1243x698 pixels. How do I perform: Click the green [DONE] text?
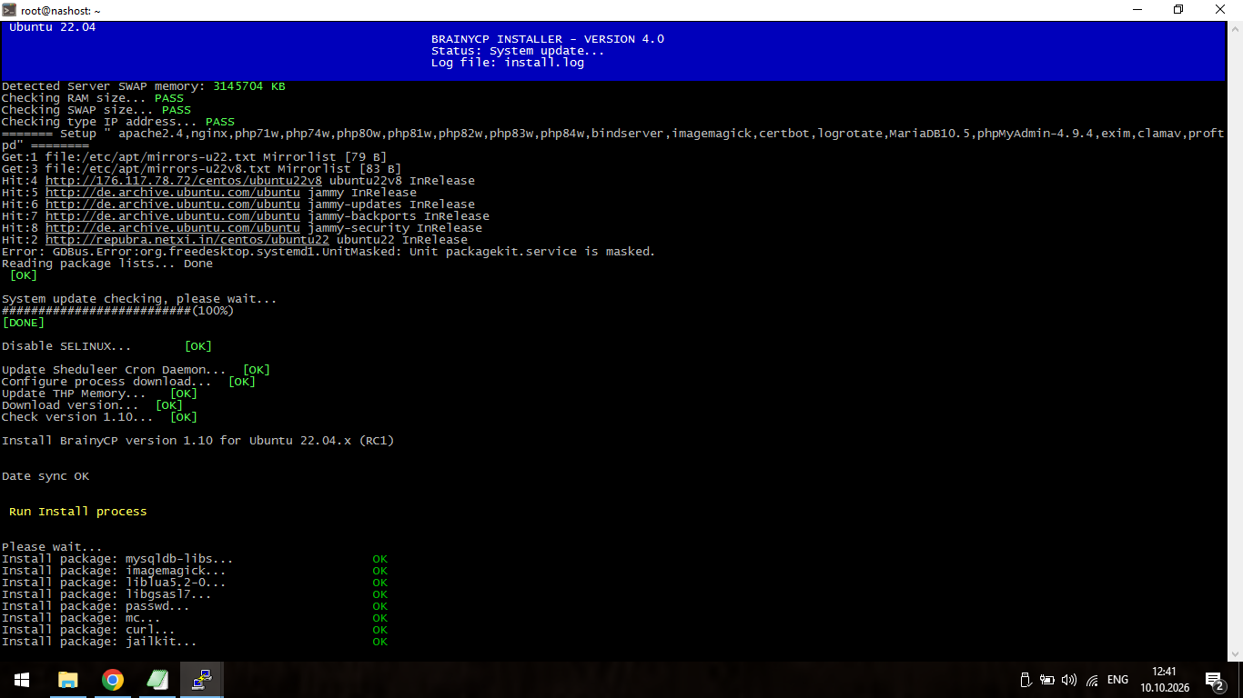24,323
